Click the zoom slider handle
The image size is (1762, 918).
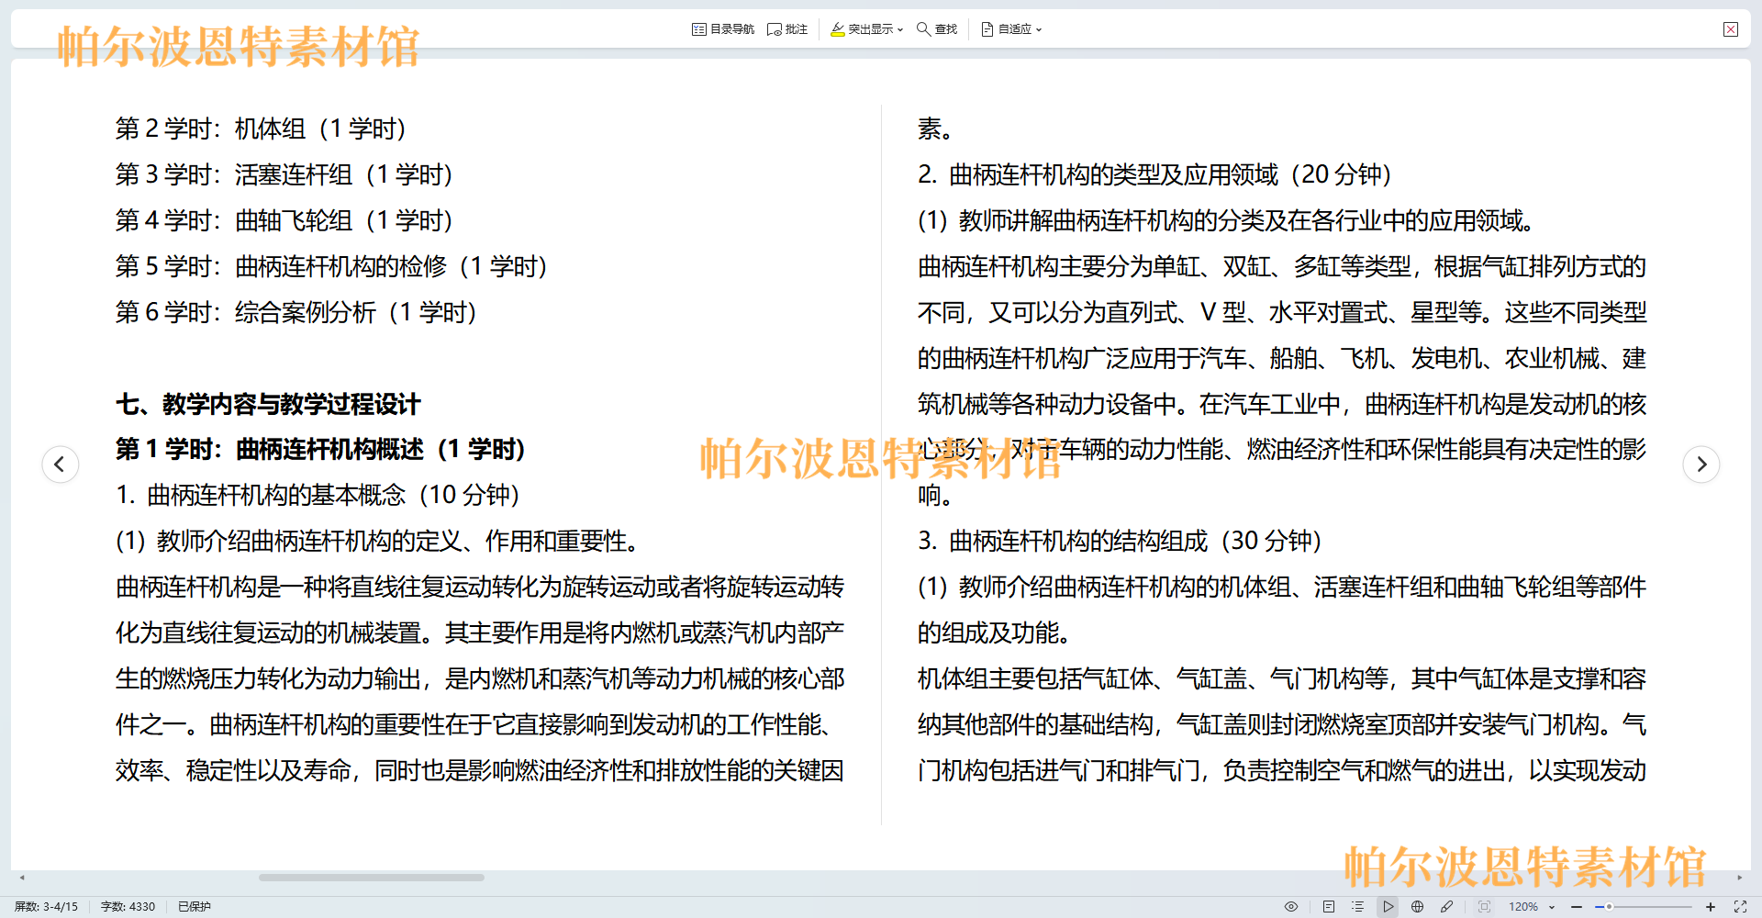click(1609, 906)
